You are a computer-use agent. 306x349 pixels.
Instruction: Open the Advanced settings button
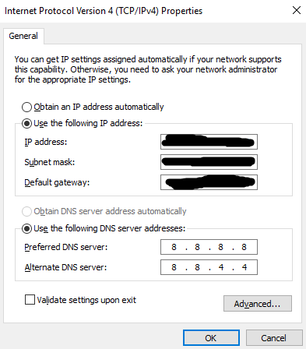click(258, 303)
